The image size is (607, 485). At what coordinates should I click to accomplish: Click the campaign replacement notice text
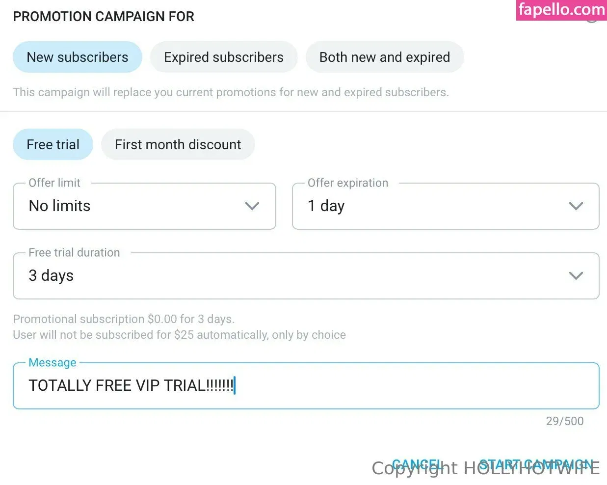point(231,92)
